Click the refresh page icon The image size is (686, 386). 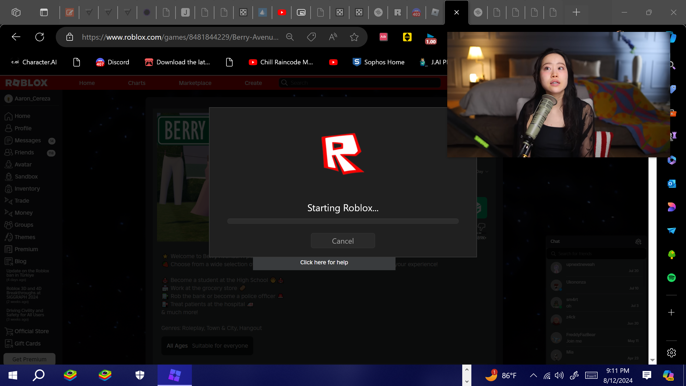point(40,37)
